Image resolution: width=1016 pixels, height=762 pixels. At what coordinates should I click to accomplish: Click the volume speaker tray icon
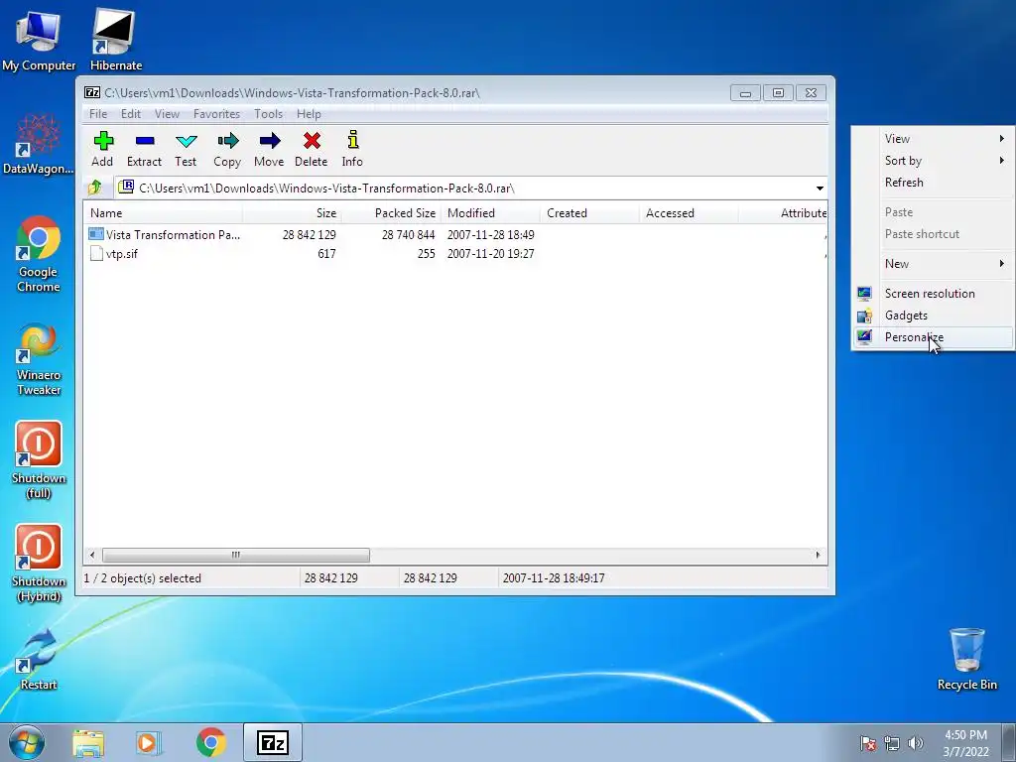[916, 742]
